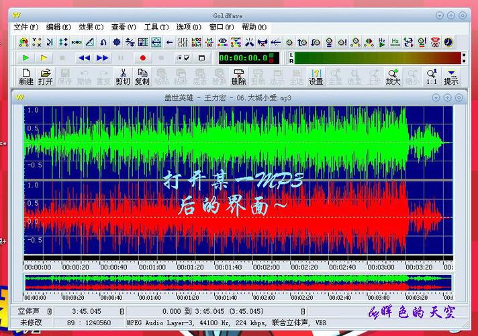Screen dimensions: 478x336
Task: Click the MPEG Audio Layer-3 format status text
Action: click(226, 323)
